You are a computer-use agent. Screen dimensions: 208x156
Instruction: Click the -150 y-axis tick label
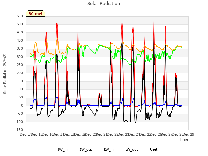pyautogui.click(x=19, y=130)
